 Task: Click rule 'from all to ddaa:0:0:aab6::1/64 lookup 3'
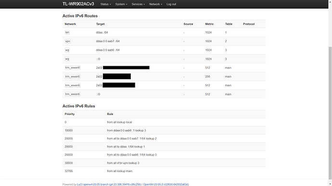(x=132, y=155)
